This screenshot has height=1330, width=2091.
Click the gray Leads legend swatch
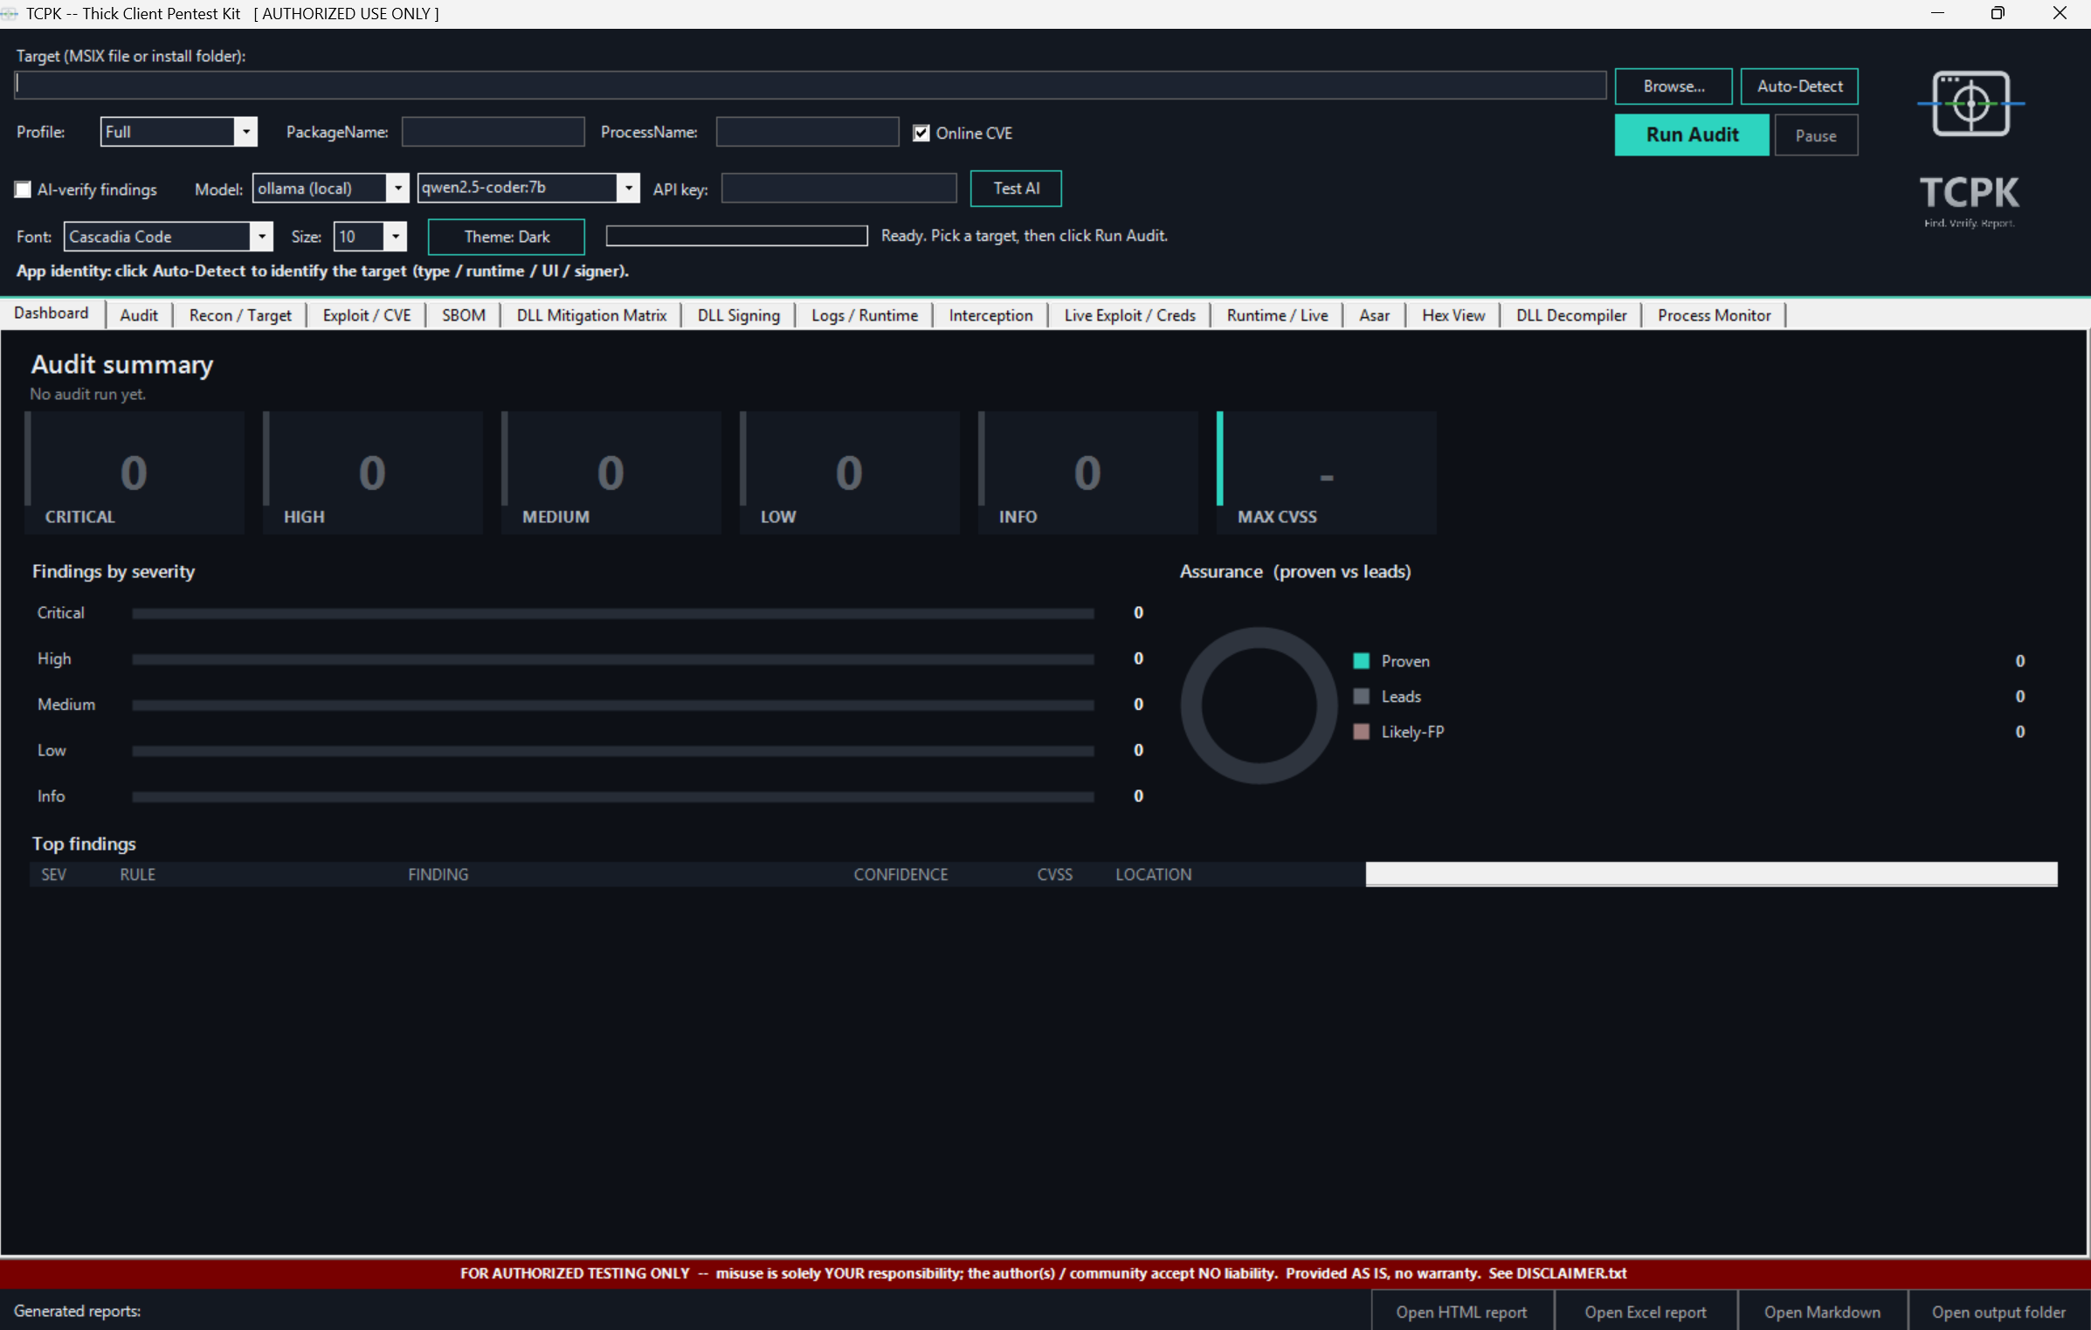tap(1361, 696)
